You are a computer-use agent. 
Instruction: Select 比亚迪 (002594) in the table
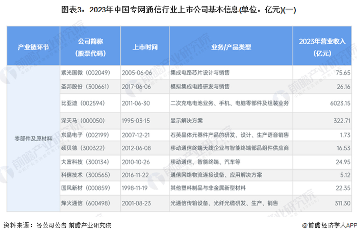pos(90,103)
